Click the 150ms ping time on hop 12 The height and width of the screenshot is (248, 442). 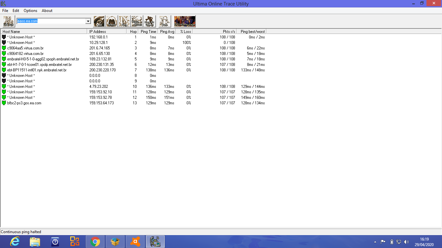(x=151, y=98)
